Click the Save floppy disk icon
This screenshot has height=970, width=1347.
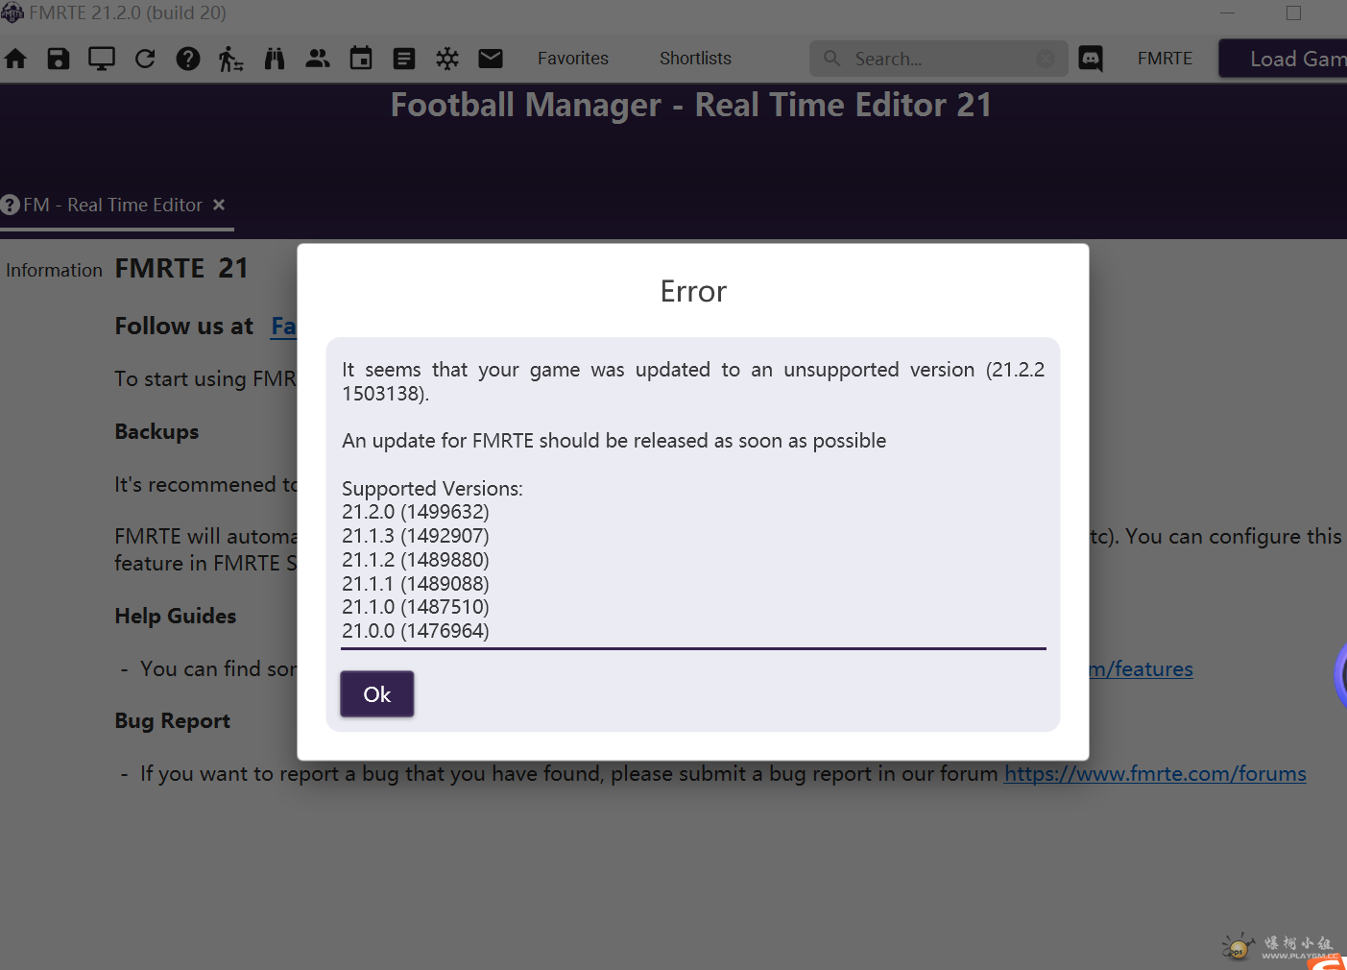click(x=59, y=59)
